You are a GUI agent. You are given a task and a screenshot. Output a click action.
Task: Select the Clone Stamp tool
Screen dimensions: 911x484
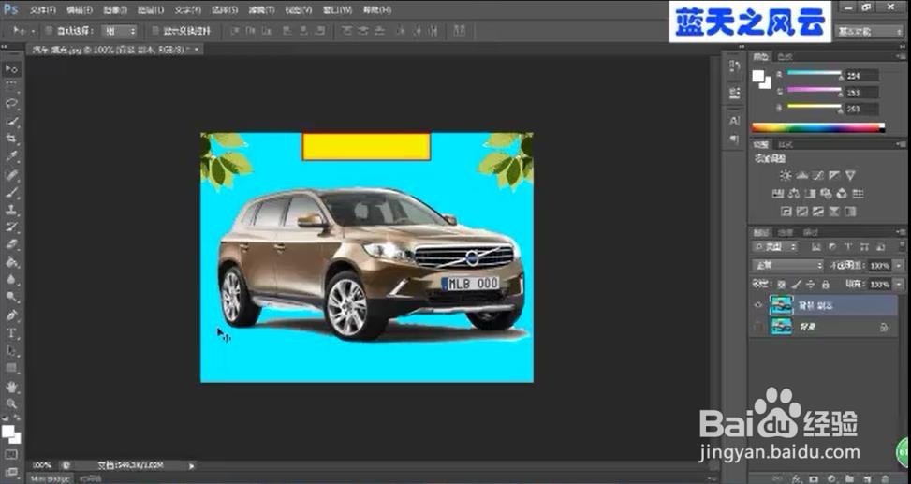pyautogui.click(x=11, y=209)
